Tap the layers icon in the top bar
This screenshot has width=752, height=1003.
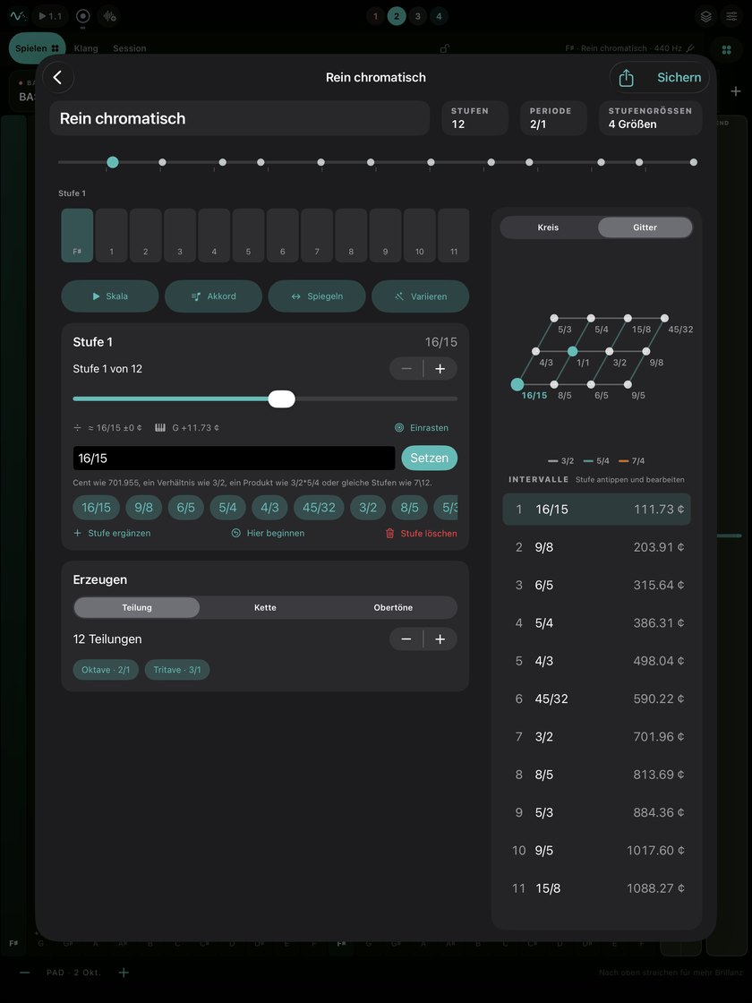click(706, 16)
